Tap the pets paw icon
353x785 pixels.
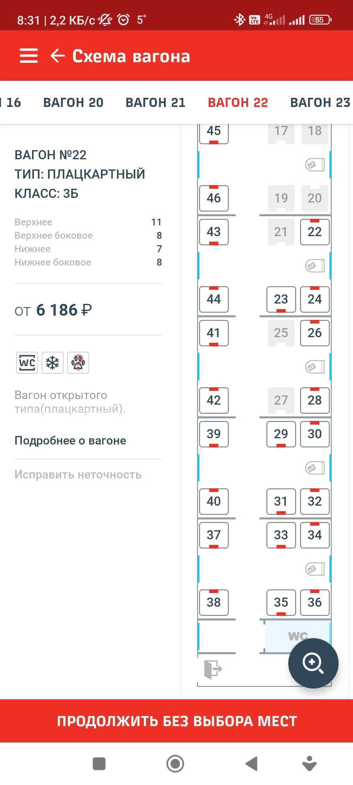78,363
